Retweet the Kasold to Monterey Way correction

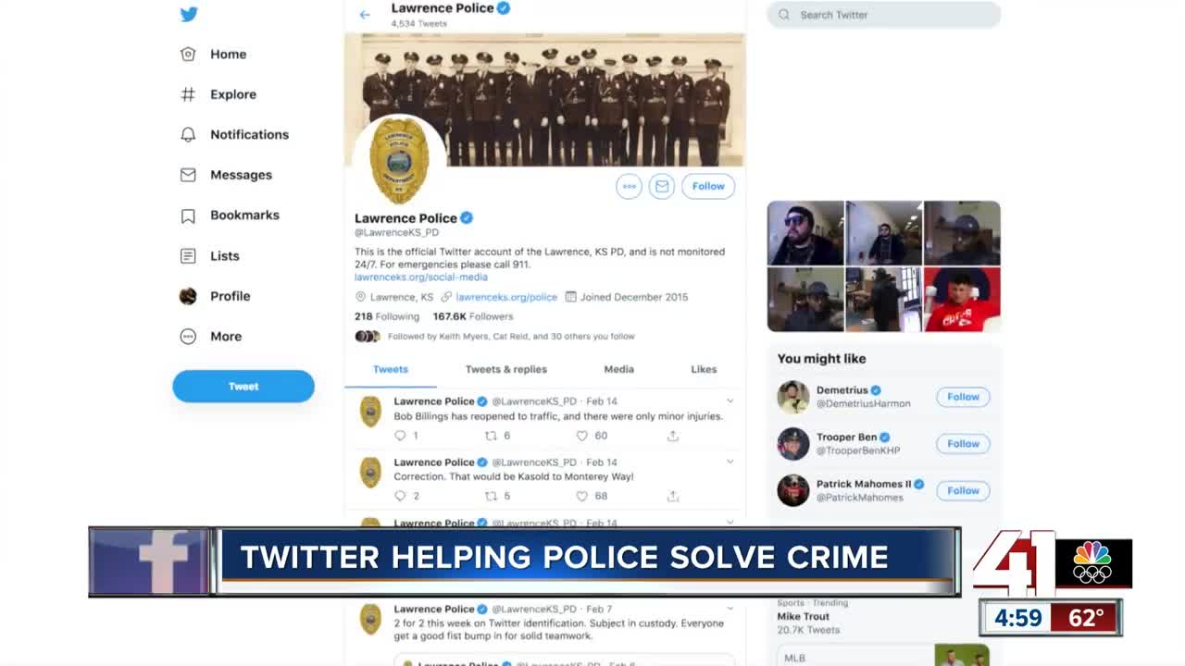[x=492, y=496]
